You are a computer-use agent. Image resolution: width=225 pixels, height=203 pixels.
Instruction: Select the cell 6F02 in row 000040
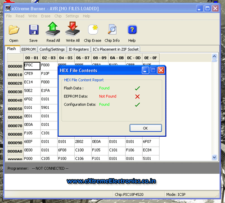tap(32, 100)
